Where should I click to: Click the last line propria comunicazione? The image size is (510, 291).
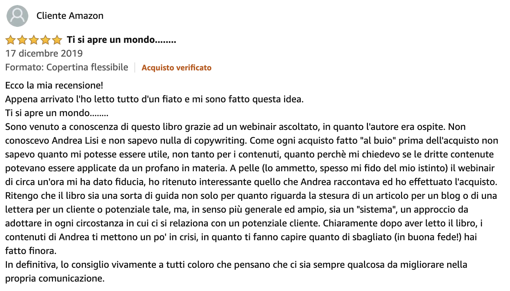pos(55,279)
